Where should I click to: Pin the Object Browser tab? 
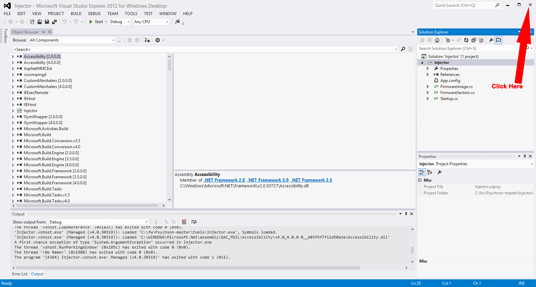[x=43, y=32]
